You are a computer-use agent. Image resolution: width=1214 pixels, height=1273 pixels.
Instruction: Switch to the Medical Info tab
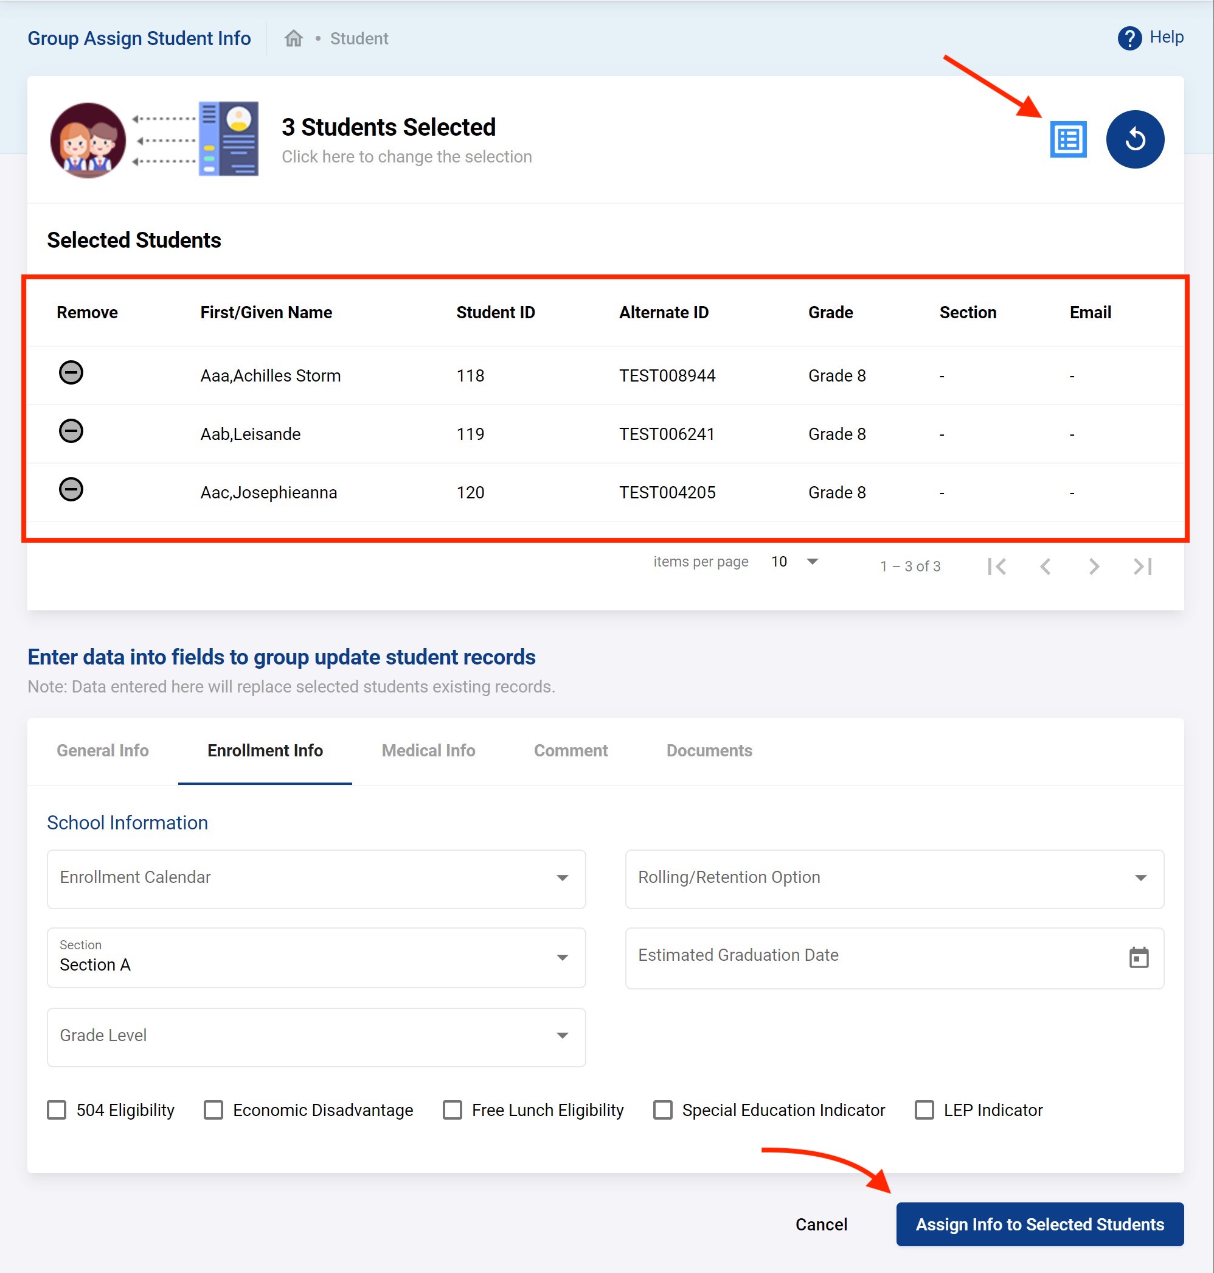pos(428,750)
